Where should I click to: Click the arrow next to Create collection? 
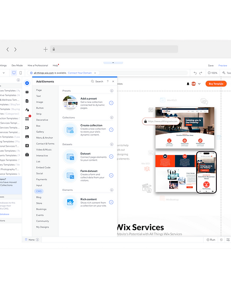tap(111, 129)
